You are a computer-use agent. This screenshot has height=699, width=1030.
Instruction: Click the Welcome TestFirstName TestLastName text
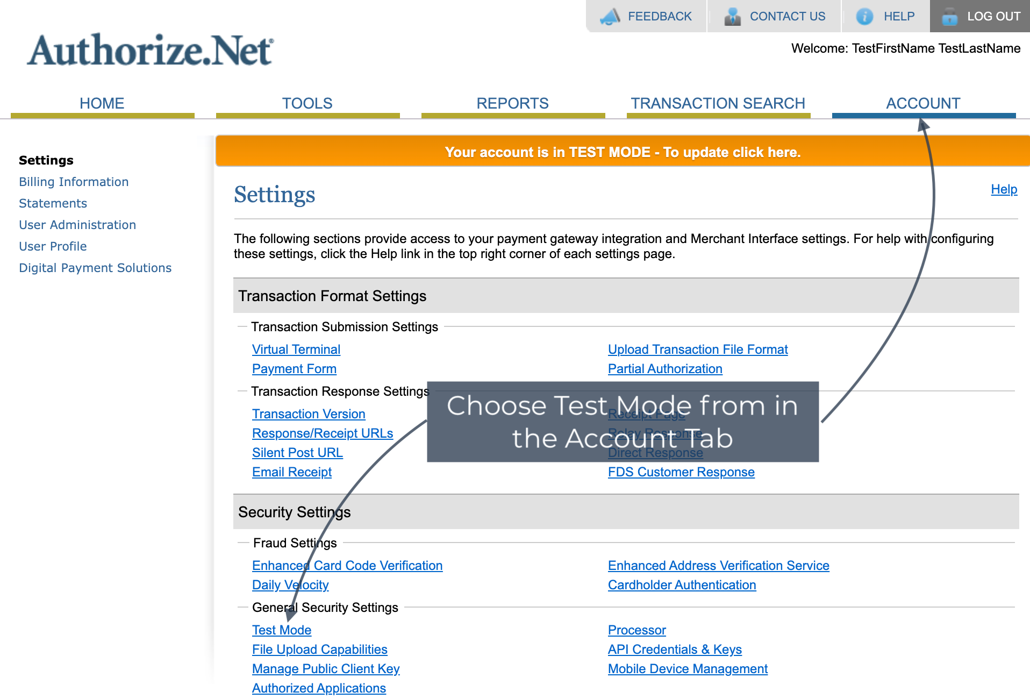click(x=906, y=48)
